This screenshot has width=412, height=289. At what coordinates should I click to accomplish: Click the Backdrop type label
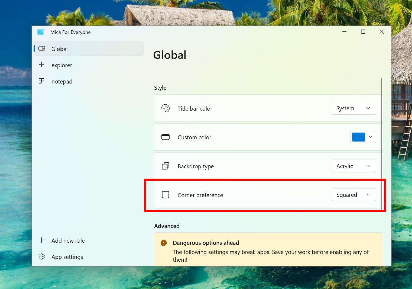(196, 166)
